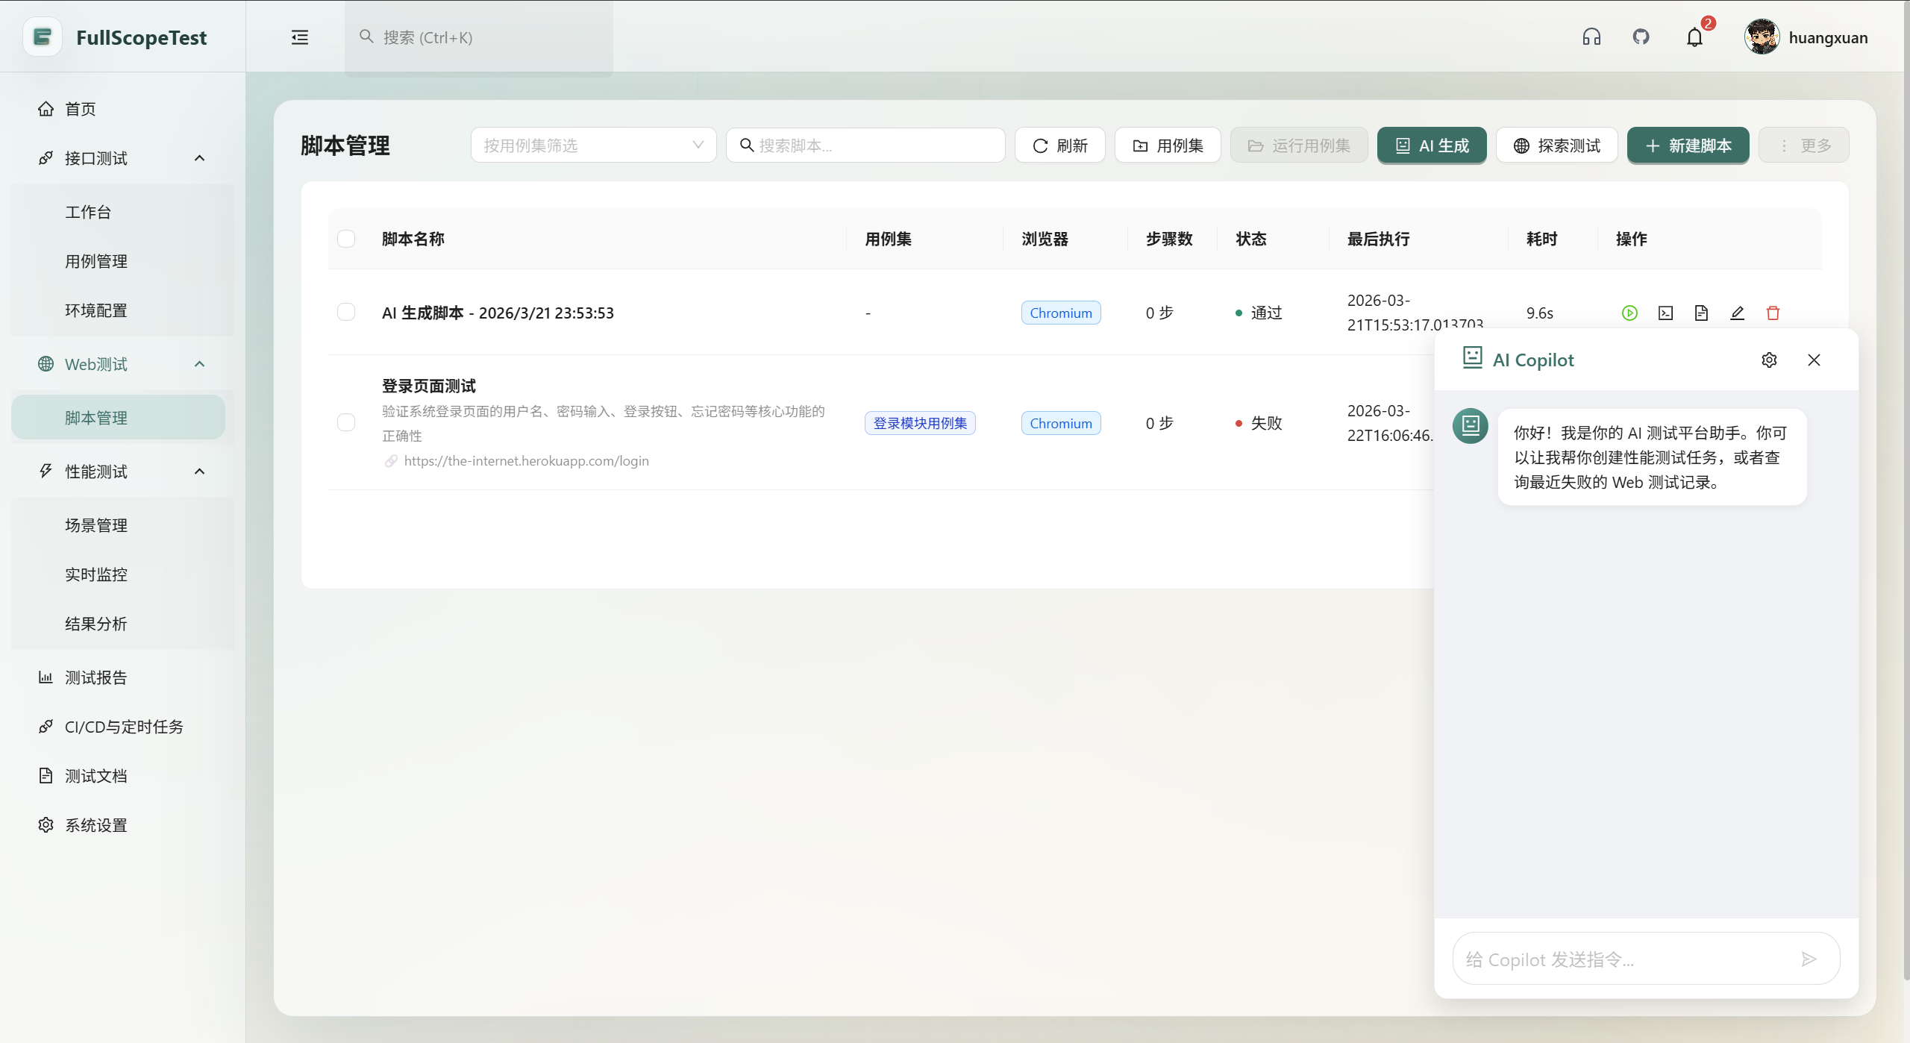Click the 登录页面测试 script name
1910x1043 pixels.
429,386
